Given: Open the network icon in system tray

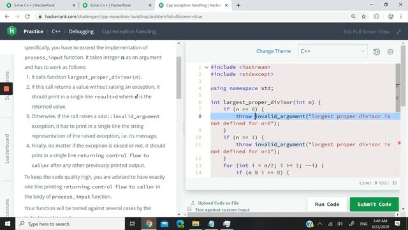Looking at the screenshot, I should (x=330, y=224).
